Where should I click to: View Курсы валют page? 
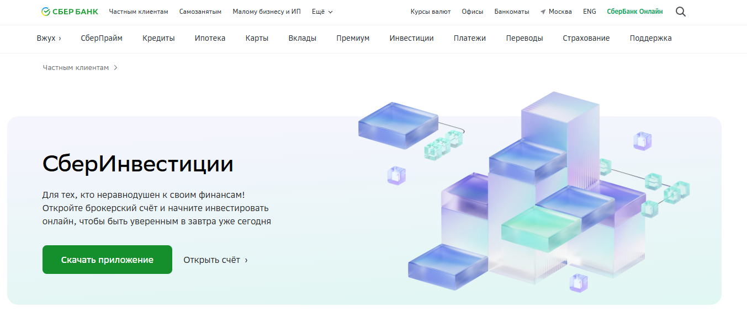pos(431,12)
